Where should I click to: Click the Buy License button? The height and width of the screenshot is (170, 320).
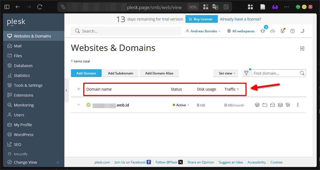201,19
